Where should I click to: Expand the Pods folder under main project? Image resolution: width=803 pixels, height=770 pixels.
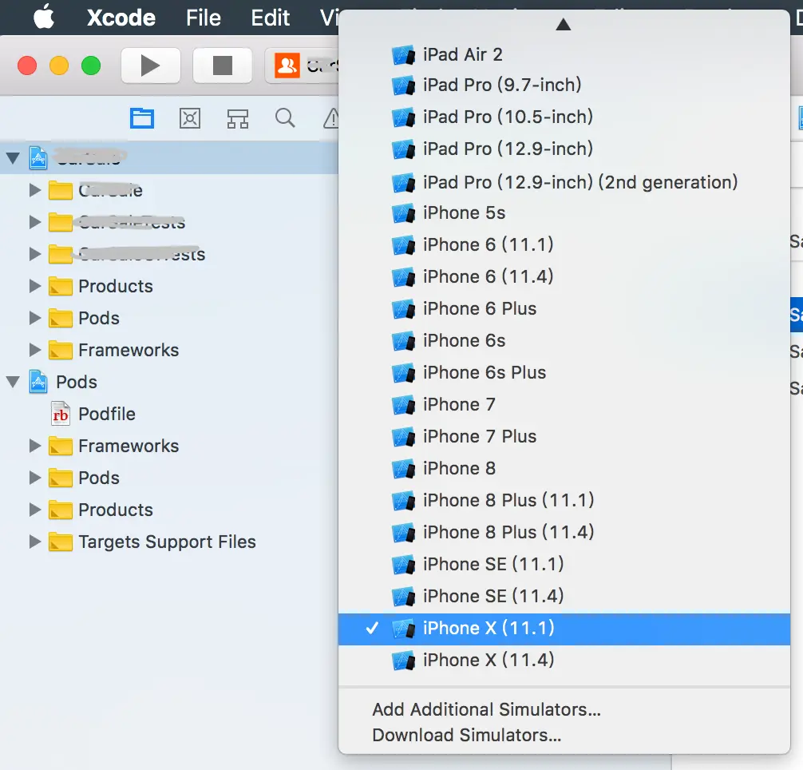35,318
